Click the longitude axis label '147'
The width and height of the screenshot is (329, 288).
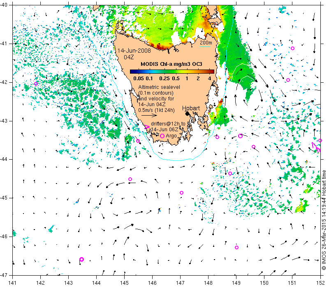click(181, 283)
